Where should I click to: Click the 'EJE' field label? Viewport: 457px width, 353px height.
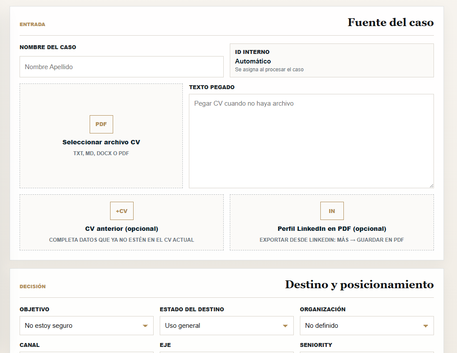coord(165,345)
